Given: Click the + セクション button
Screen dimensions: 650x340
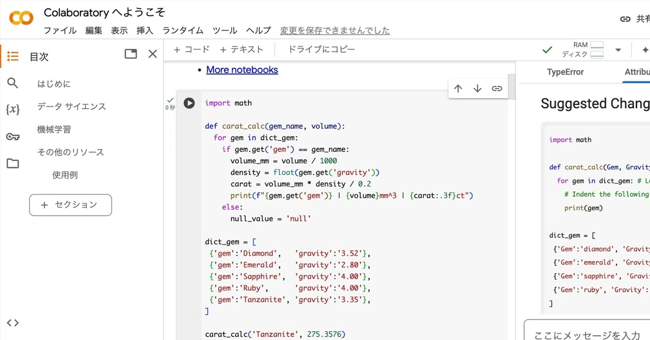Looking at the screenshot, I should pos(71,205).
